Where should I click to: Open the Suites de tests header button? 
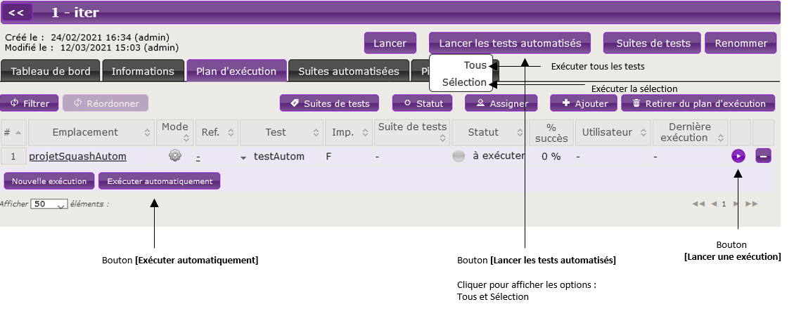tap(653, 43)
